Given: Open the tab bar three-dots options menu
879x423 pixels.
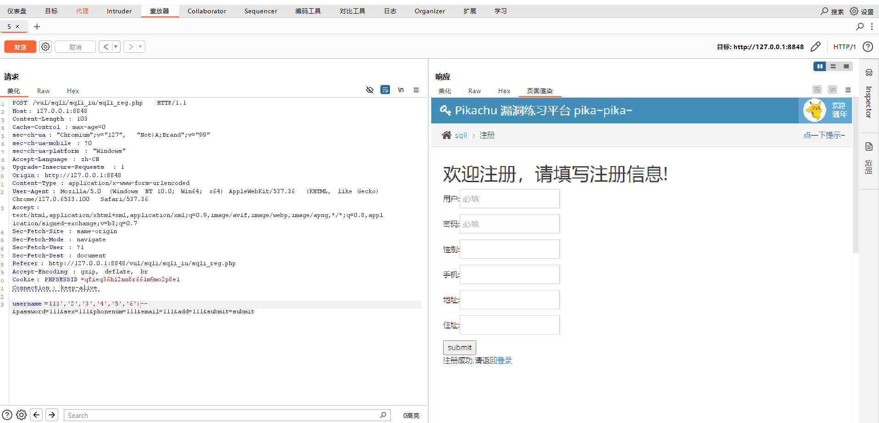Looking at the screenshot, I should tap(872, 27).
